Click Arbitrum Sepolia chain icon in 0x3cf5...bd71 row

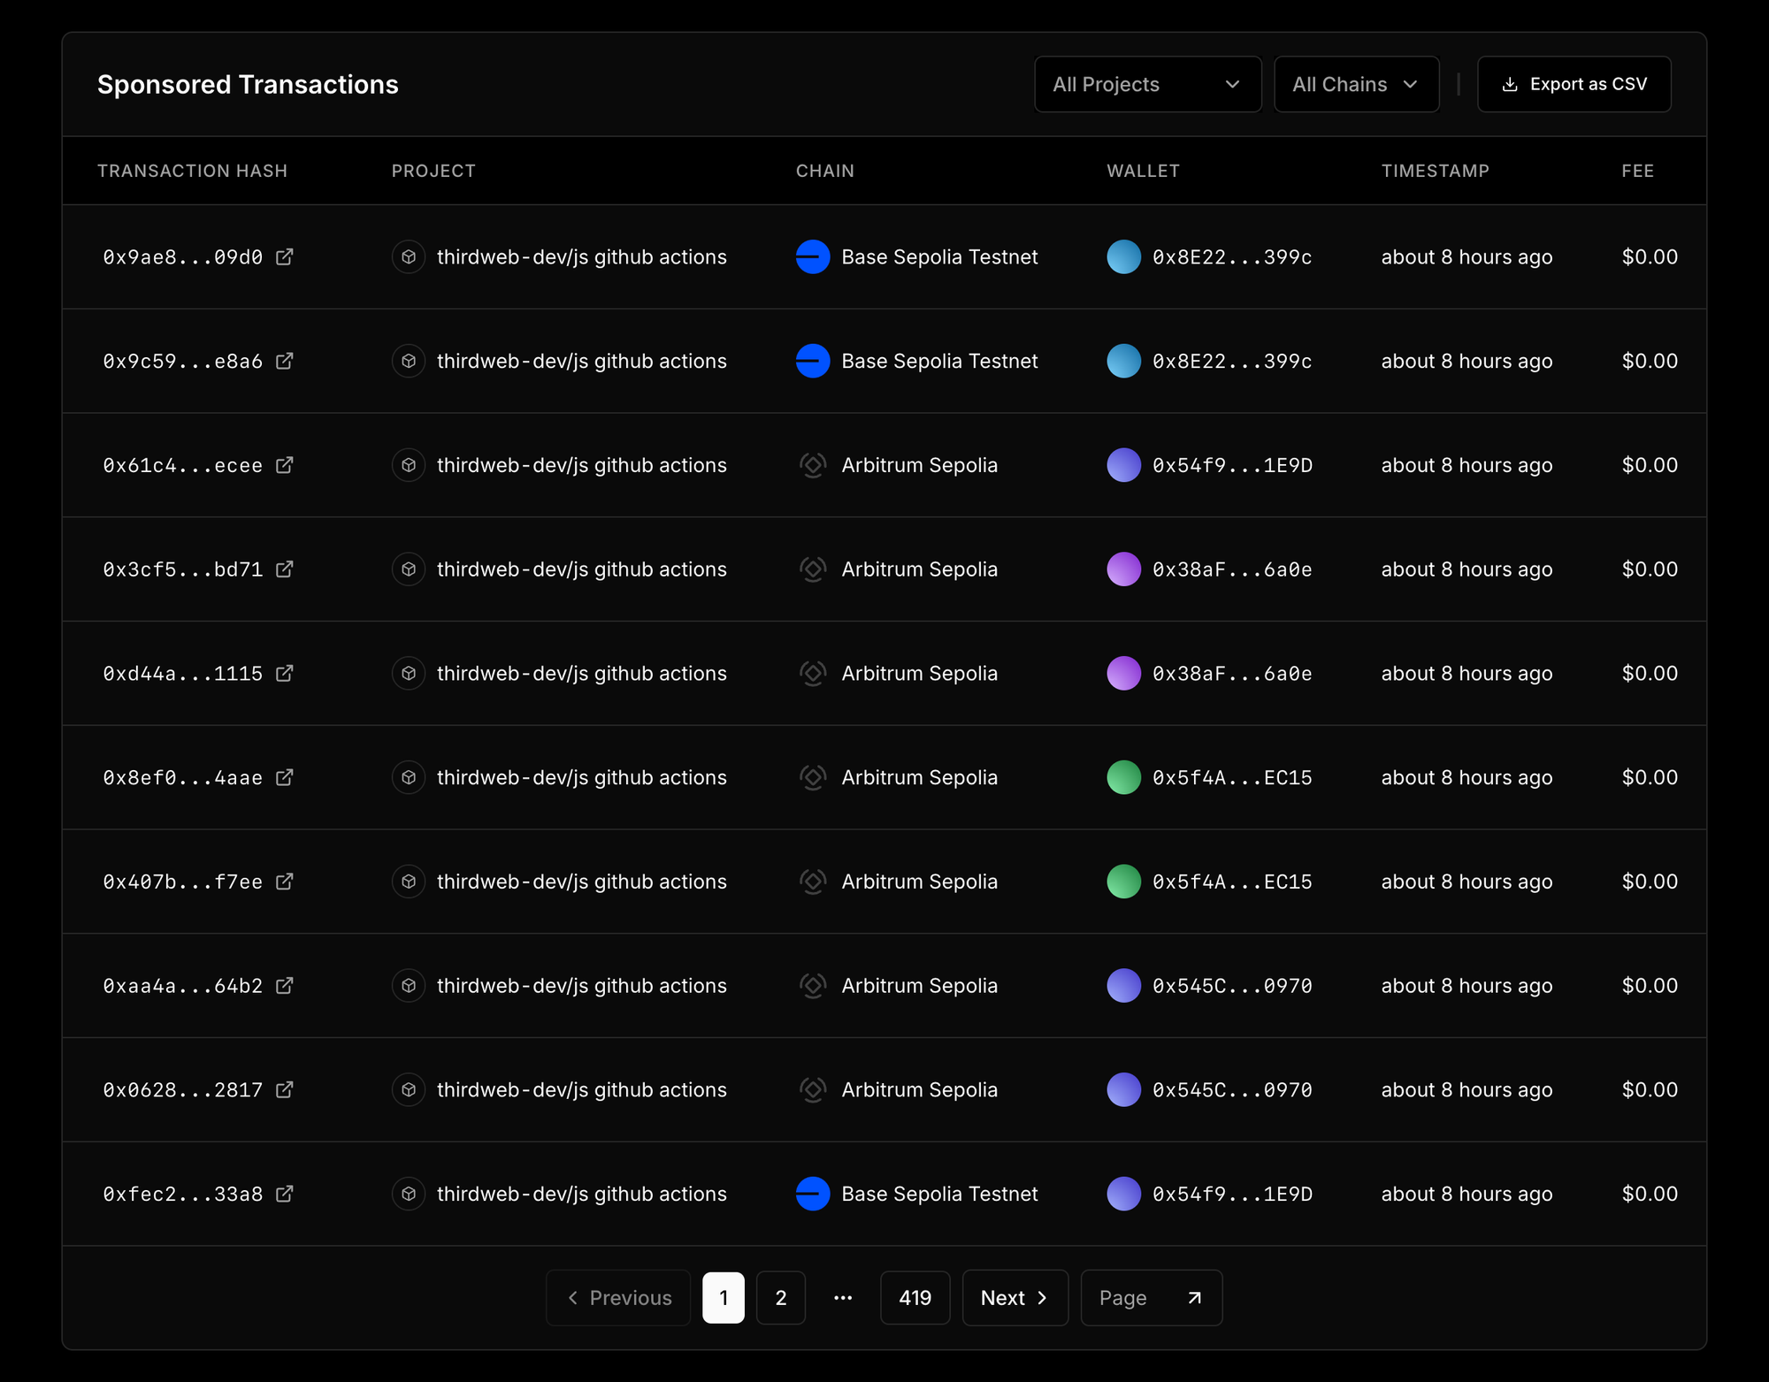(x=812, y=569)
